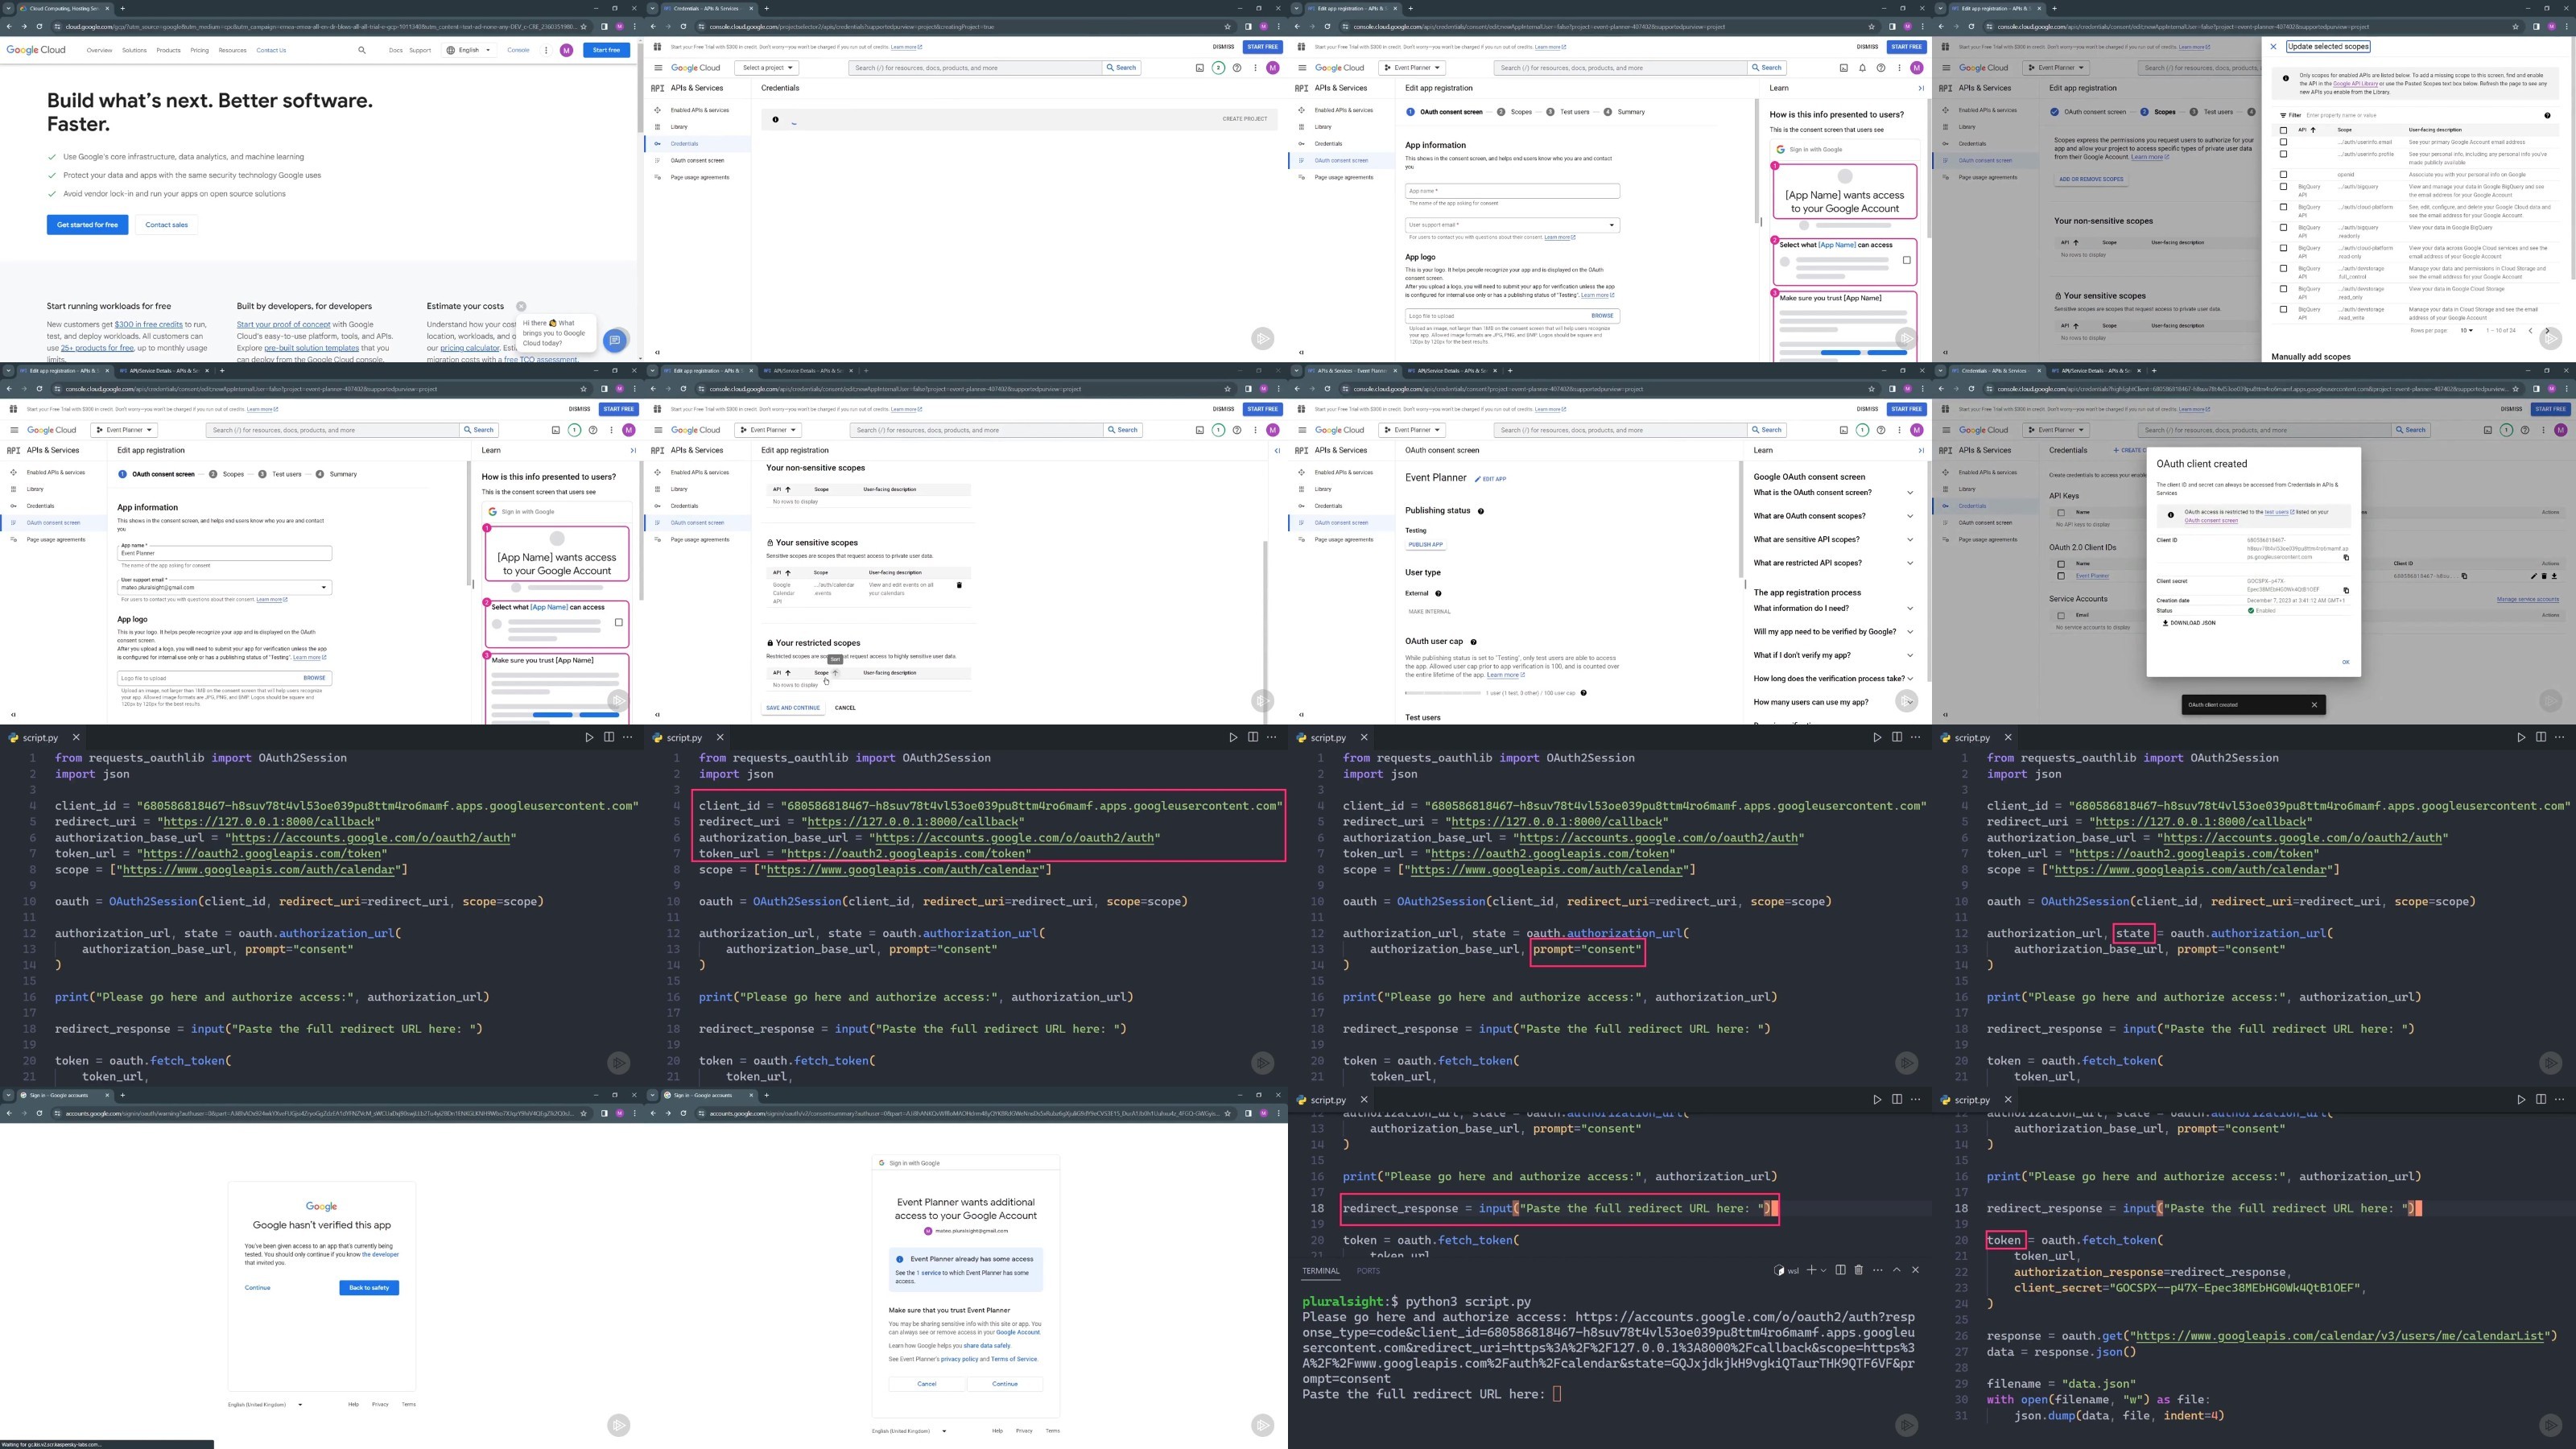Open the English language dropdown on Google Cloud homepage

pyautogui.click(x=470, y=50)
